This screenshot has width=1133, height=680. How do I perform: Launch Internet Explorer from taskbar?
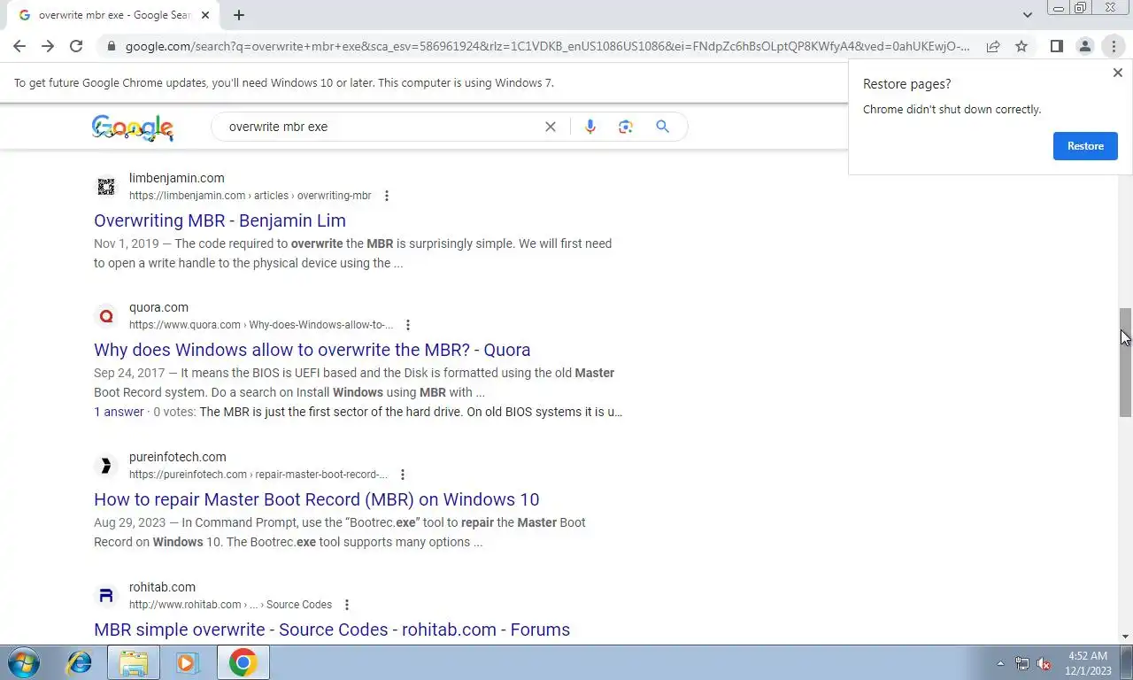(x=80, y=662)
